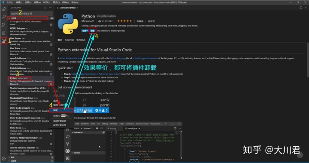309x163 pixels.
Task: Close the Extension: Python tab
Action: [78, 8]
